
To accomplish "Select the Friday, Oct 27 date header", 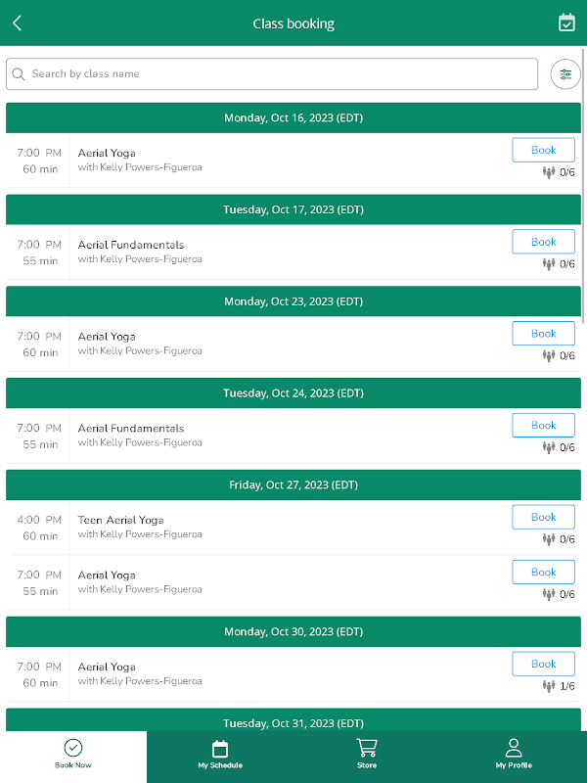I will (293, 484).
